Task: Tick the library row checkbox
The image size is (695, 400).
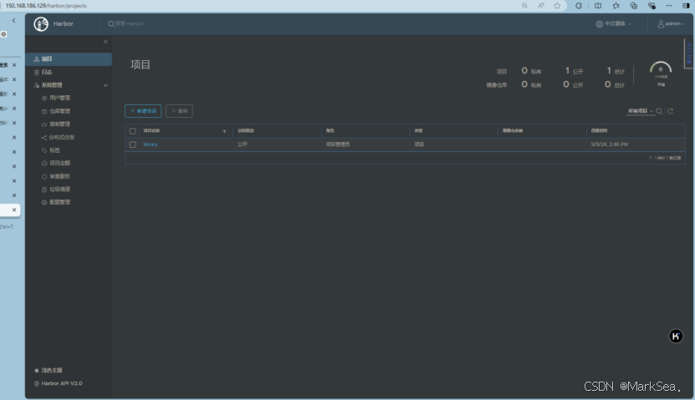Action: pyautogui.click(x=132, y=144)
